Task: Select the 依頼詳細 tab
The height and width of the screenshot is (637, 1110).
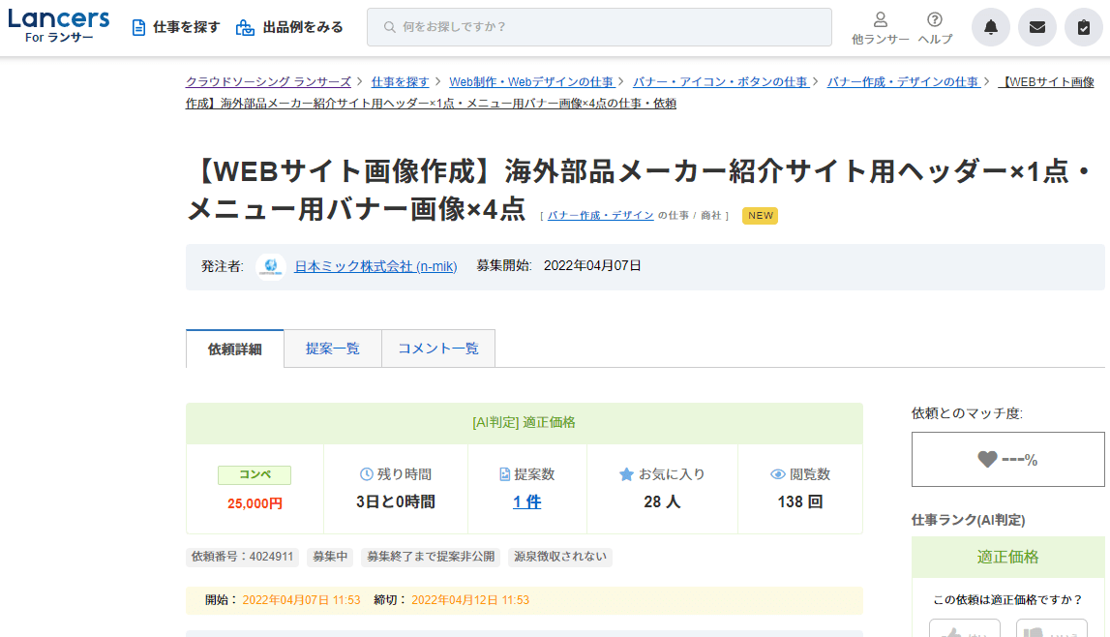Action: click(x=234, y=349)
